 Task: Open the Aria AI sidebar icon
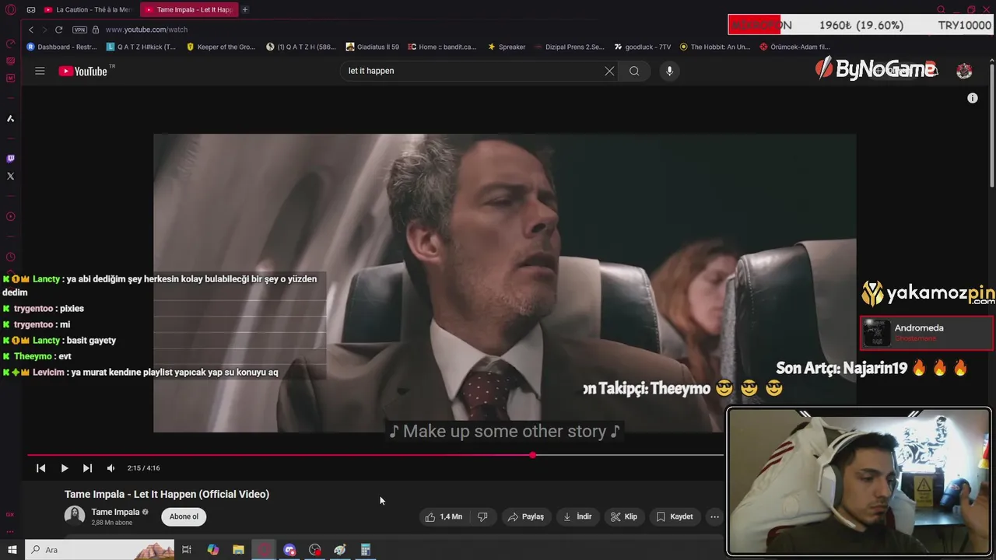10,118
